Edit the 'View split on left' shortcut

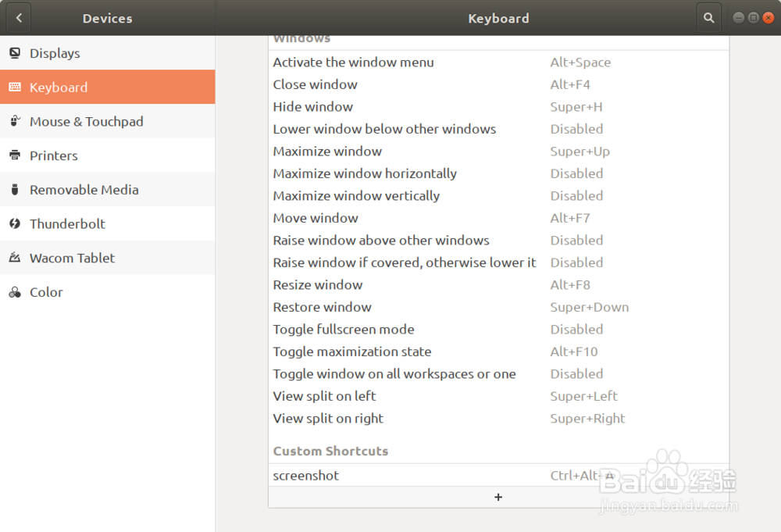(498, 396)
